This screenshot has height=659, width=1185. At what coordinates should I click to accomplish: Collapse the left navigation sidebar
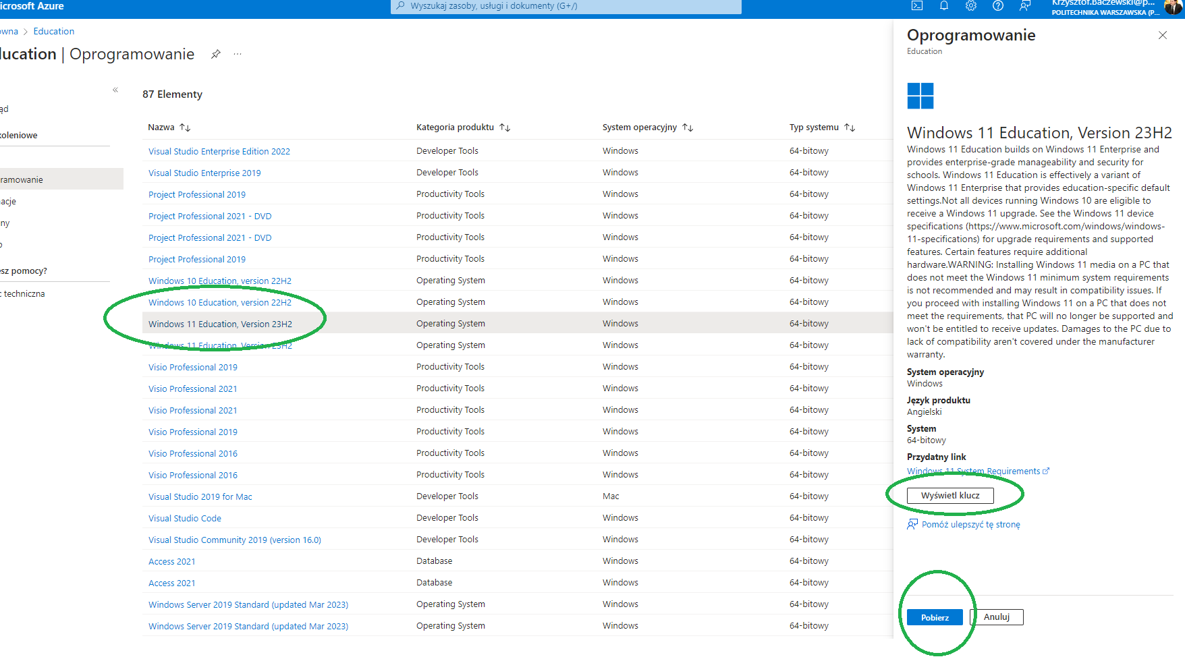tap(115, 90)
